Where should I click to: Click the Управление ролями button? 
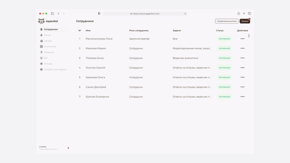coord(227,21)
